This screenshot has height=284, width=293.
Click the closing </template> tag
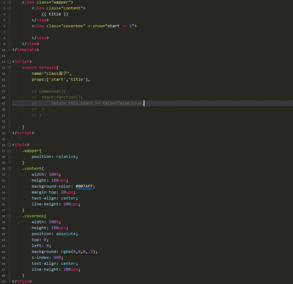pyautogui.click(x=26, y=49)
